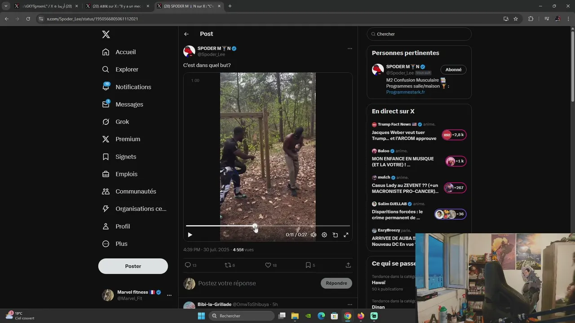Open post options three-dot menu
Screen dimensions: 575x323
(349, 48)
